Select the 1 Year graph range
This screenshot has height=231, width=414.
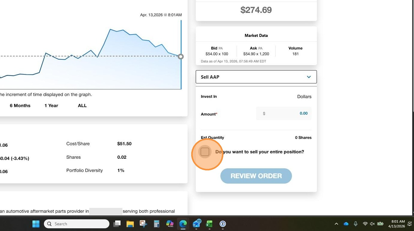[x=51, y=106]
